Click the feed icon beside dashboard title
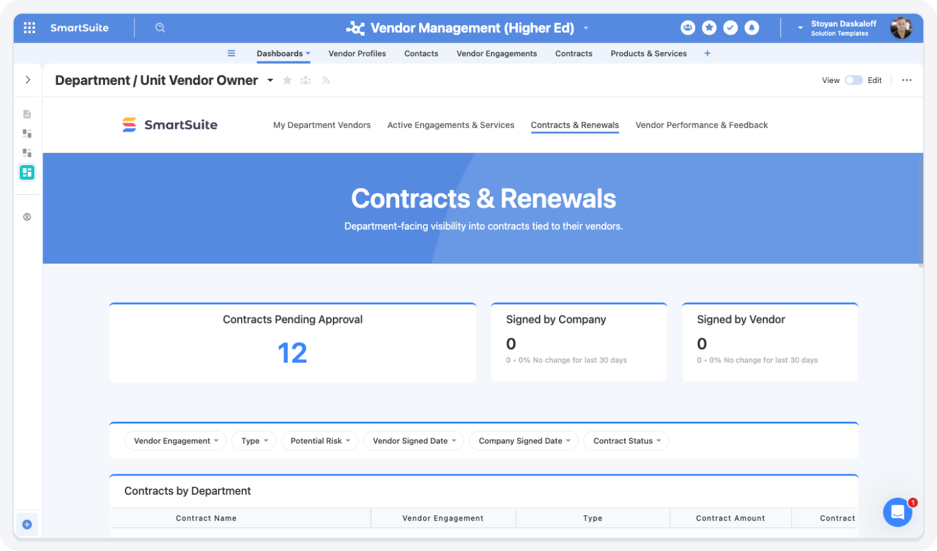Image resolution: width=937 pixels, height=551 pixels. pos(325,80)
